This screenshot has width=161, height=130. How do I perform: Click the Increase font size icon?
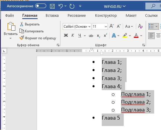(112, 26)
